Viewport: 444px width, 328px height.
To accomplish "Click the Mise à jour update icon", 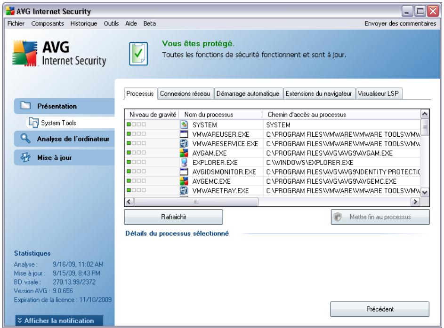I will 25,157.
